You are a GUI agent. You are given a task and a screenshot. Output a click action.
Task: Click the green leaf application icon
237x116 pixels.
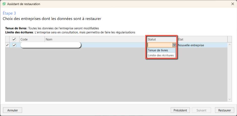click(x=4, y=4)
